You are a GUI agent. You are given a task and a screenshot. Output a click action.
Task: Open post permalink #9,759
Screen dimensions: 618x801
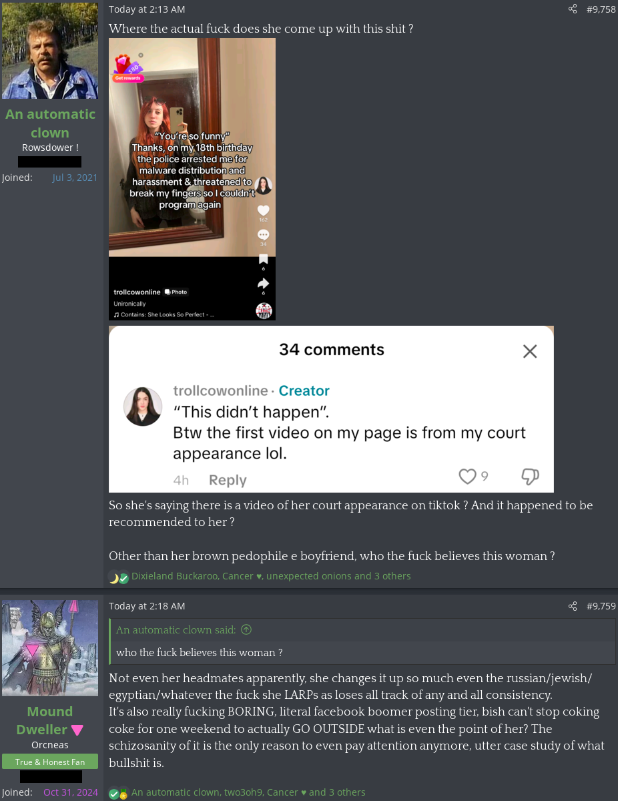pos(601,606)
